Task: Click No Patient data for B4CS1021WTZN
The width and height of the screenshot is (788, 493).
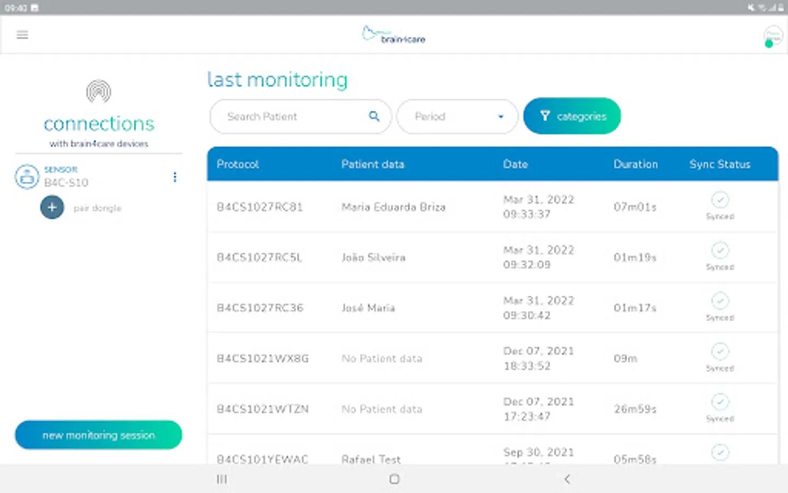Action: 382,409
